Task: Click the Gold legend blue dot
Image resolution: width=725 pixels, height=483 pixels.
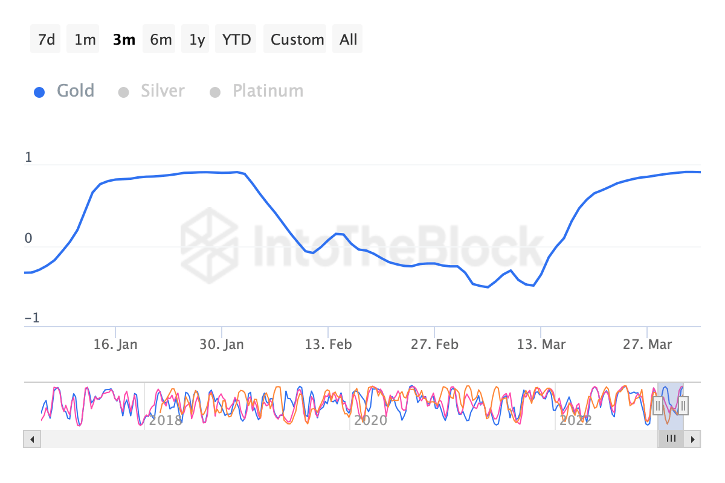Action: click(39, 91)
